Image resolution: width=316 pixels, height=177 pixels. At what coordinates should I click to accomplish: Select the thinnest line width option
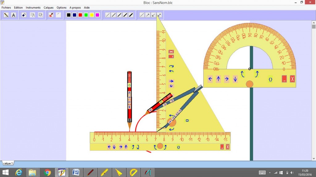(x=108, y=15)
